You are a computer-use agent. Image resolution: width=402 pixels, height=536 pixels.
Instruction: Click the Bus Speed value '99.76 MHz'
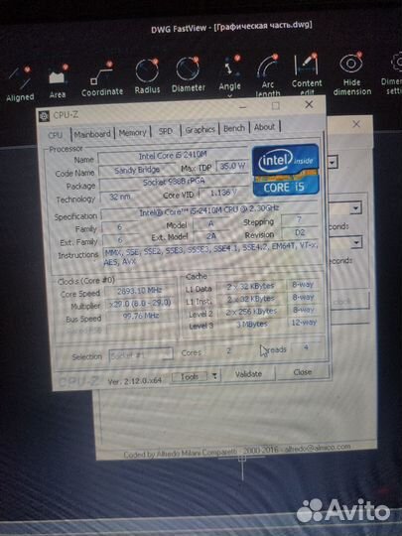pyautogui.click(x=141, y=316)
